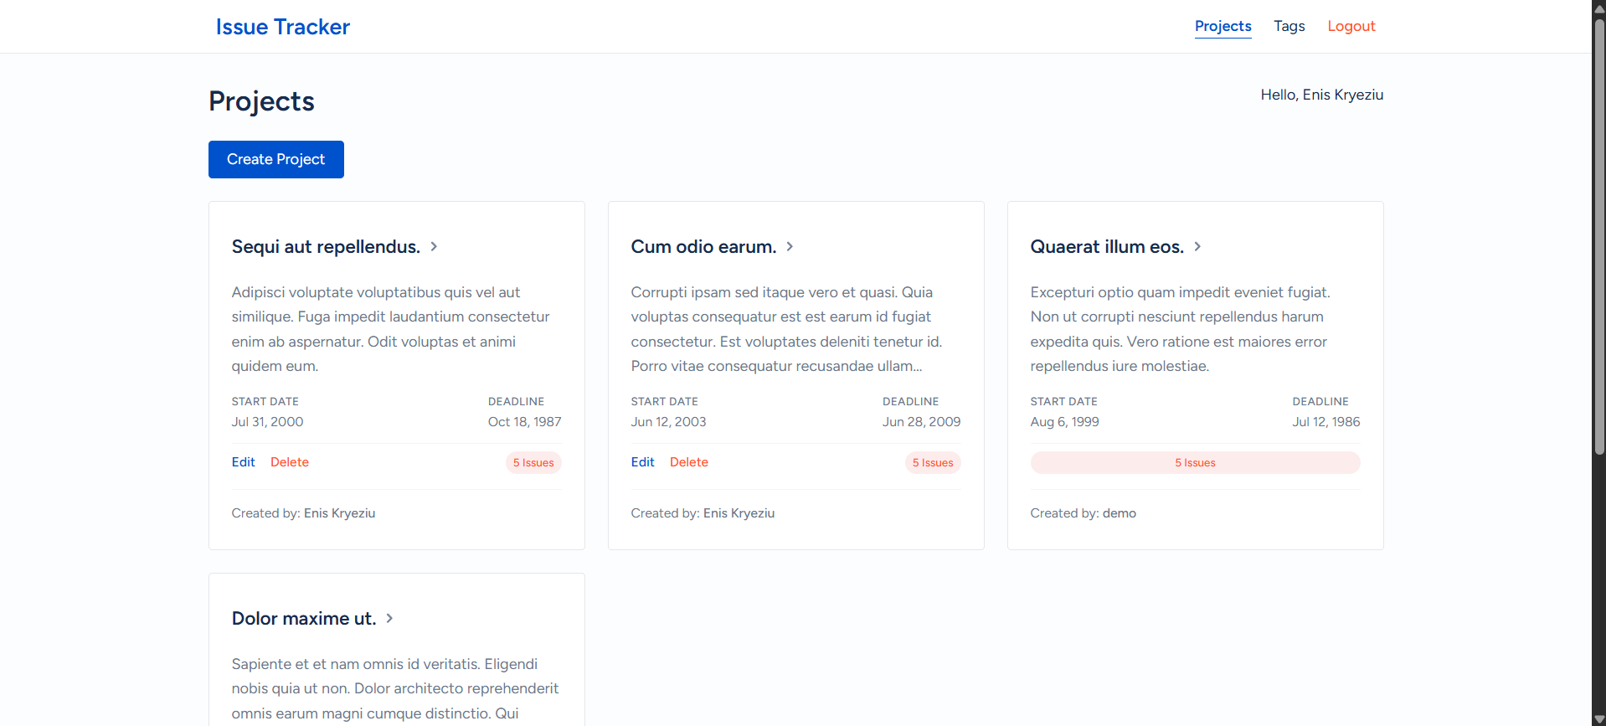1606x726 pixels.
Task: Log out using the Logout link
Action: pos(1351,26)
